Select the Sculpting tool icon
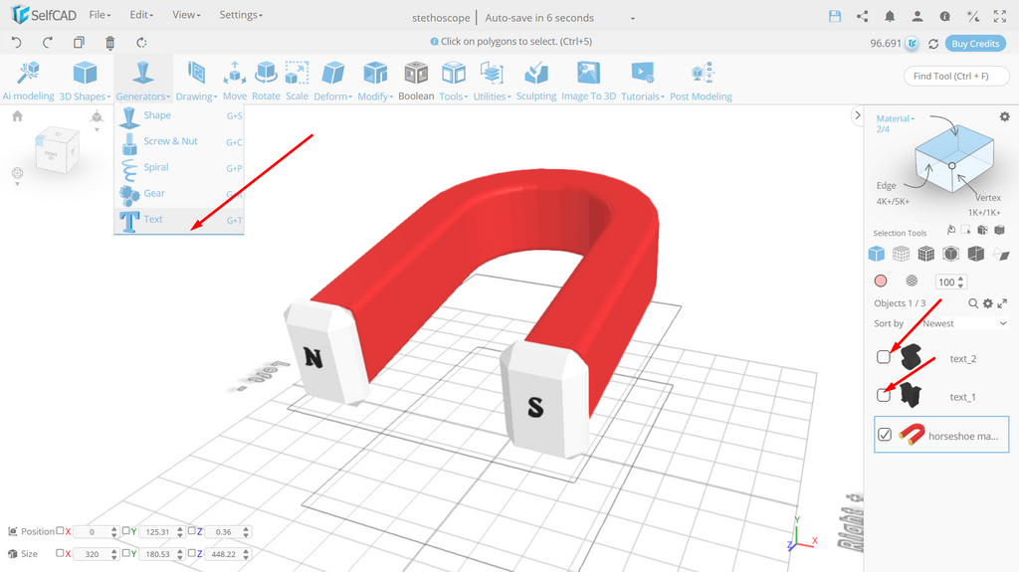Screen dimensions: 1019x572 point(536,74)
